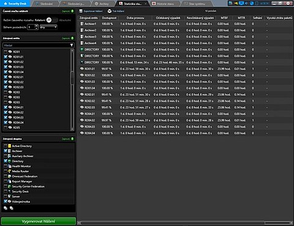Uncheck the RD02.02 camera checkbox
The image size is (294, 226).
[x=6, y=82]
